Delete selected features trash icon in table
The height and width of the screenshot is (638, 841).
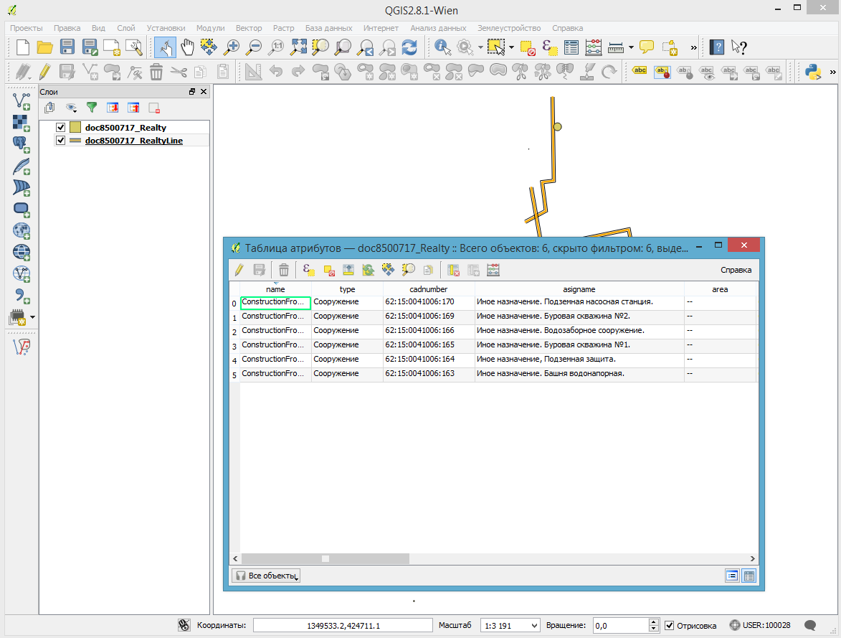(284, 270)
